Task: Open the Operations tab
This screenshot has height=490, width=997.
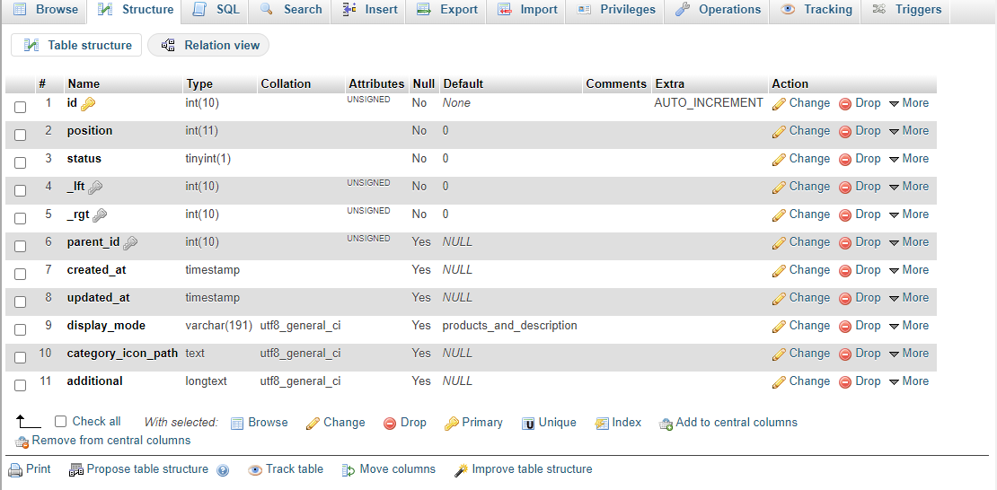Action: pyautogui.click(x=717, y=10)
